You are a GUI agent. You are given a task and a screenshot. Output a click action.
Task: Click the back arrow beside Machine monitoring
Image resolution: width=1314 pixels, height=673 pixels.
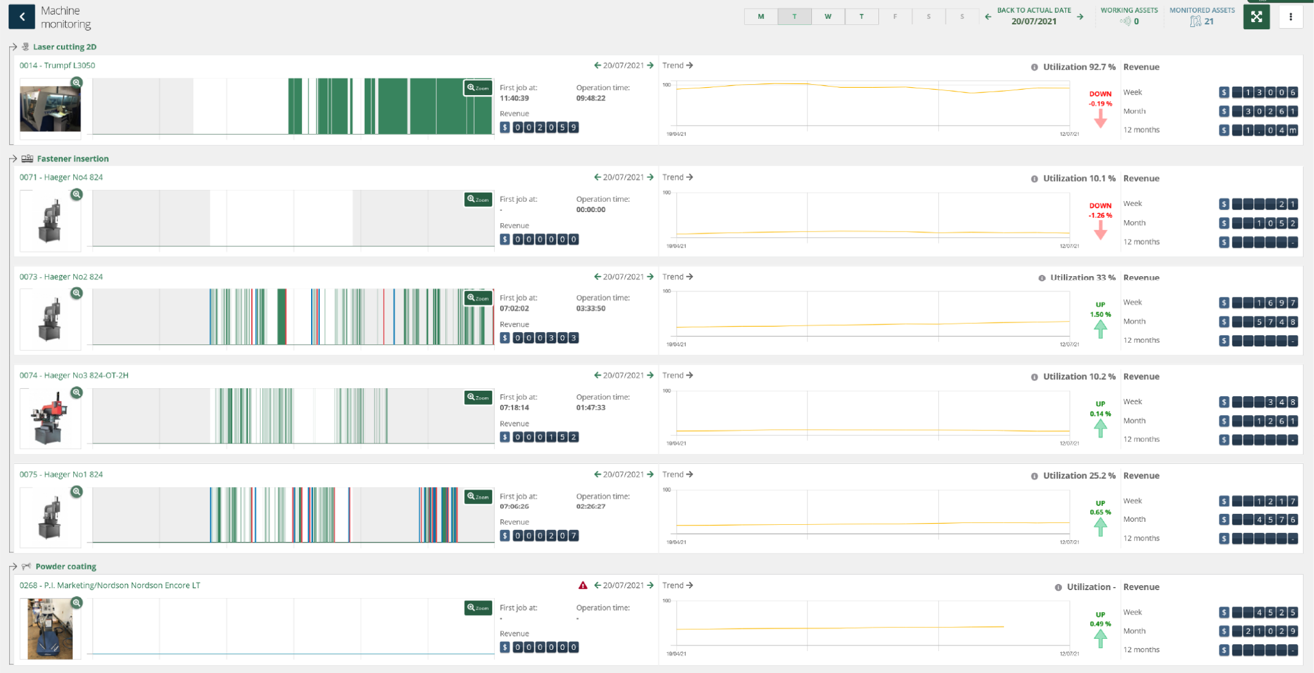point(21,17)
